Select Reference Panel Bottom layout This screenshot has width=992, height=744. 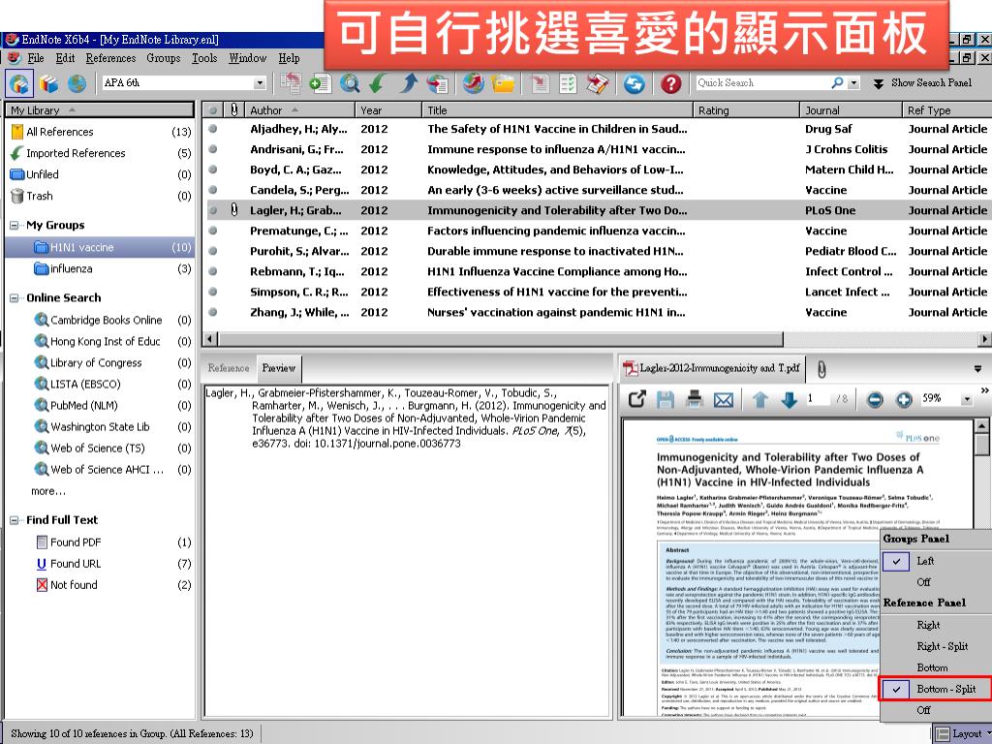click(x=937, y=667)
